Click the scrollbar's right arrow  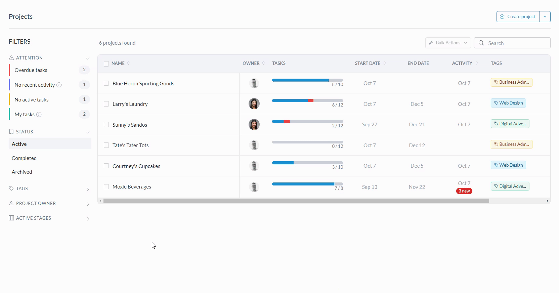click(x=547, y=201)
